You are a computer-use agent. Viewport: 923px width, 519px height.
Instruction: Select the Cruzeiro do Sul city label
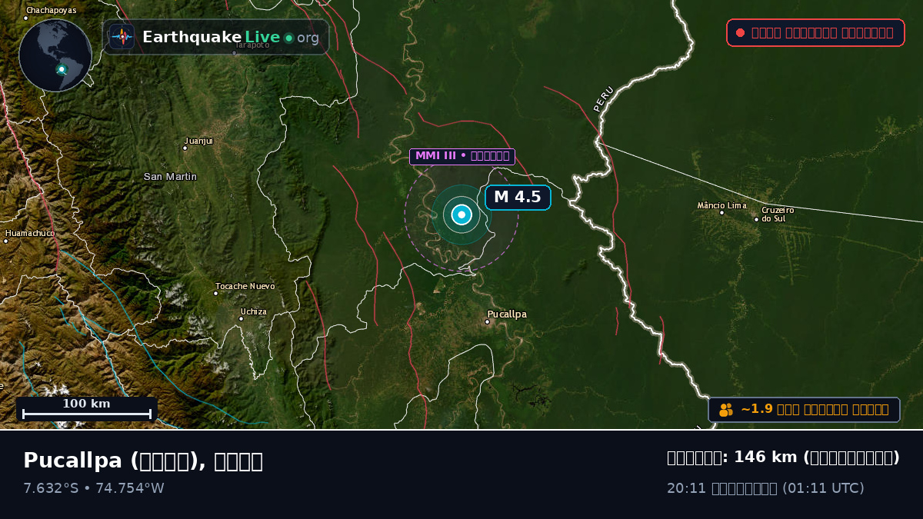[778, 214]
